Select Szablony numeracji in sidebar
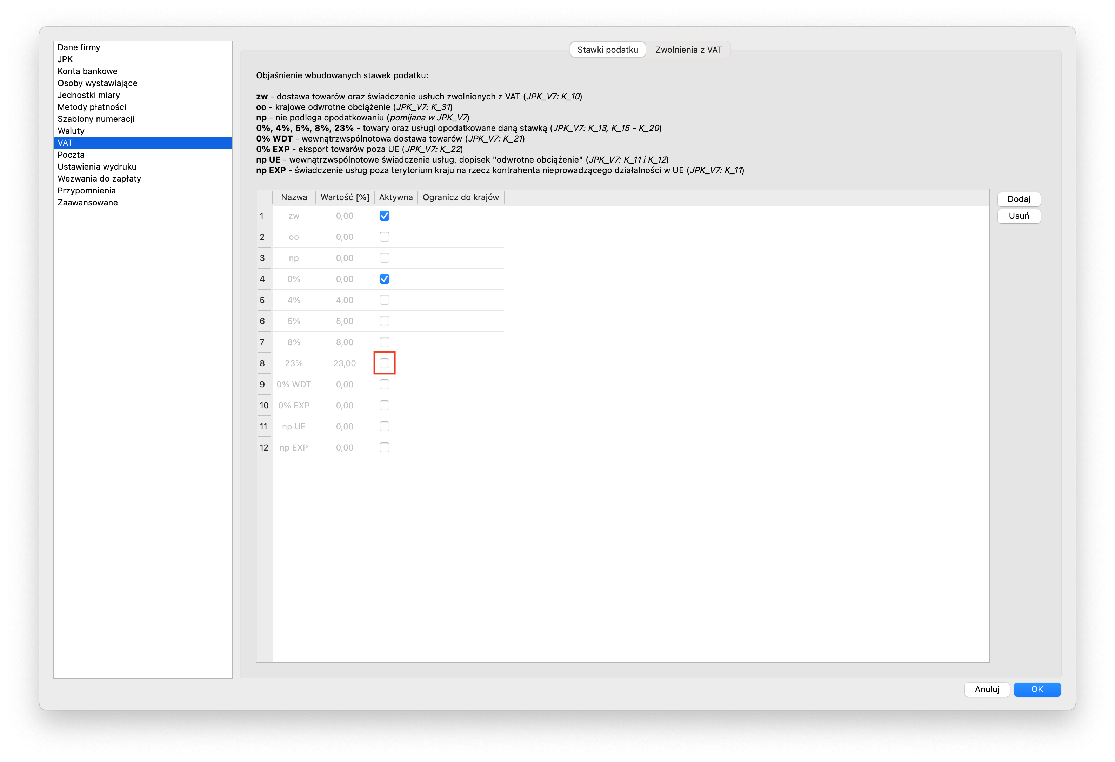 (x=143, y=119)
